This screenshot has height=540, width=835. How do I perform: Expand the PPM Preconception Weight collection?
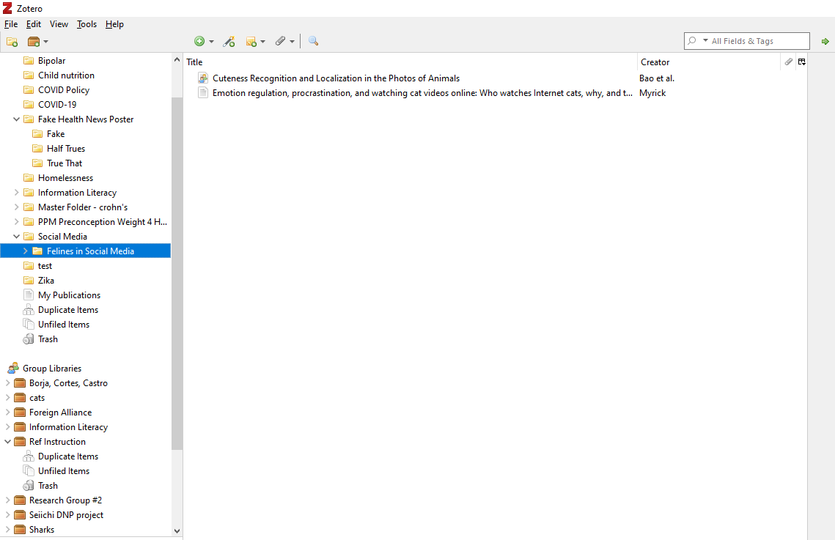[x=17, y=222]
